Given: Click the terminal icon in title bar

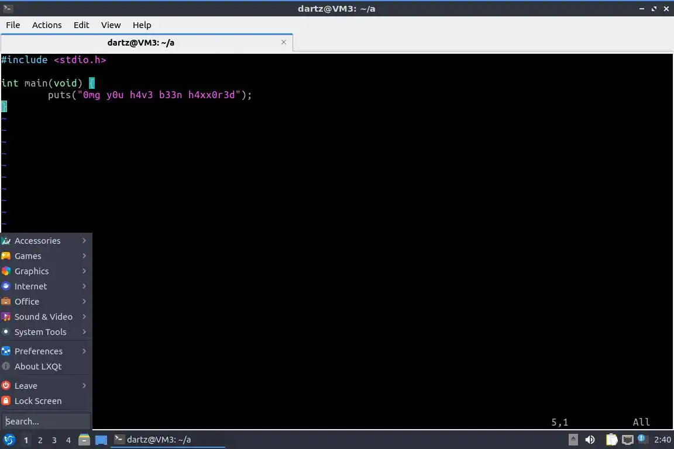Looking at the screenshot, I should pyautogui.click(x=8, y=8).
